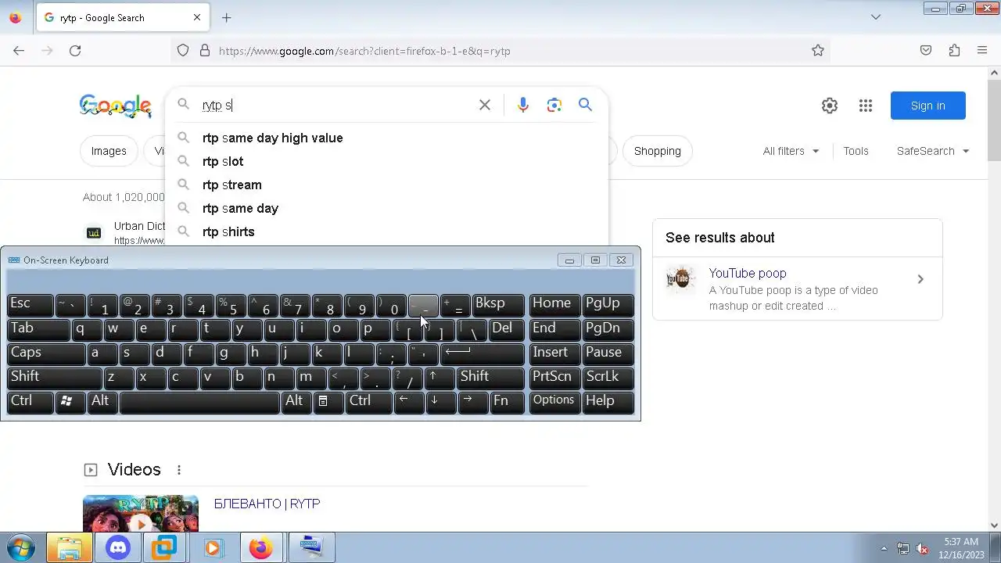Toggle the Fn key
The width and height of the screenshot is (1001, 563).
(508, 401)
